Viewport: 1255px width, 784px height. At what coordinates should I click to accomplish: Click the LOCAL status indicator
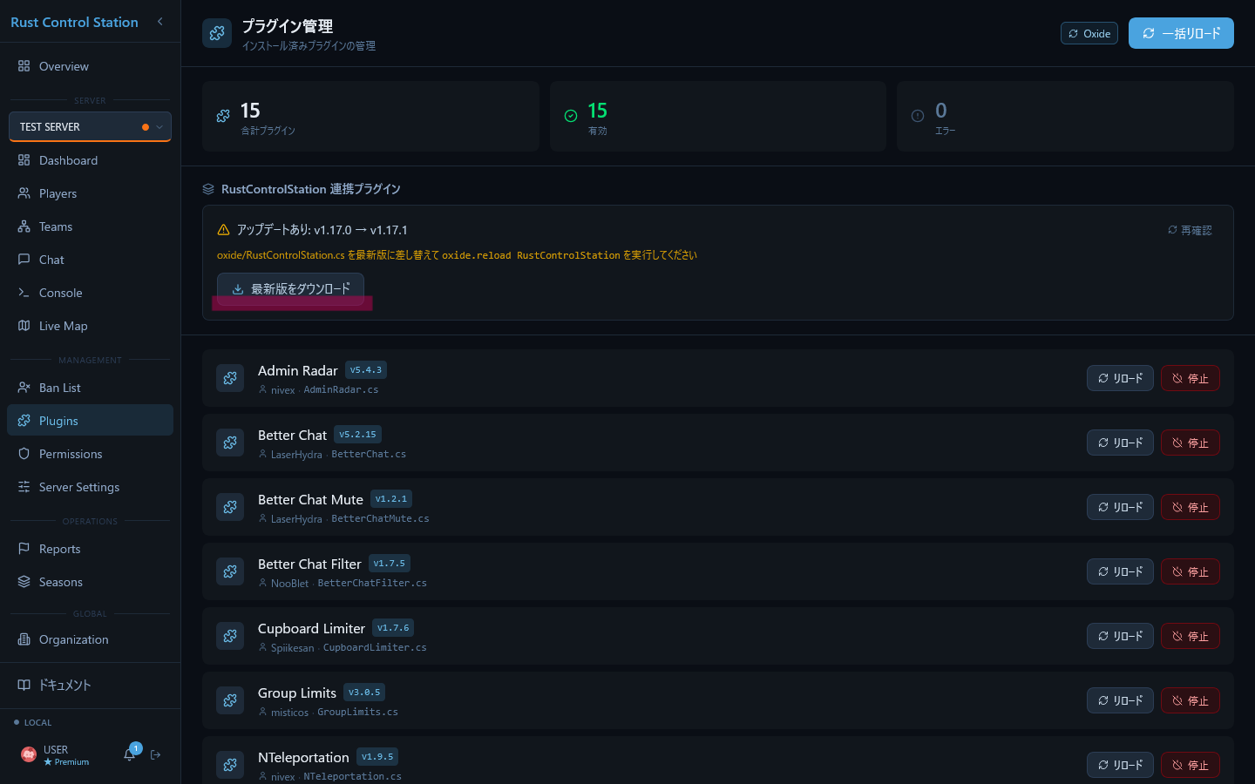tap(33, 722)
